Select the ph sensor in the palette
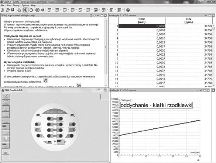Screen dimensions: 216x163 pos(6,139)
